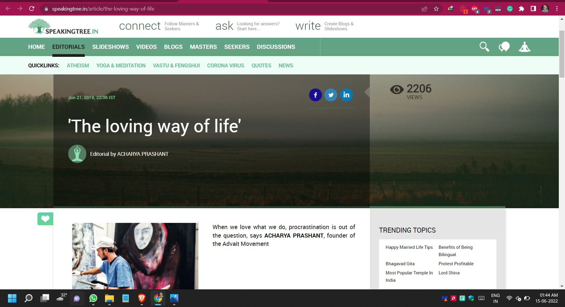This screenshot has height=307, width=565.
Task: Like article with green heart button
Action: 45,219
